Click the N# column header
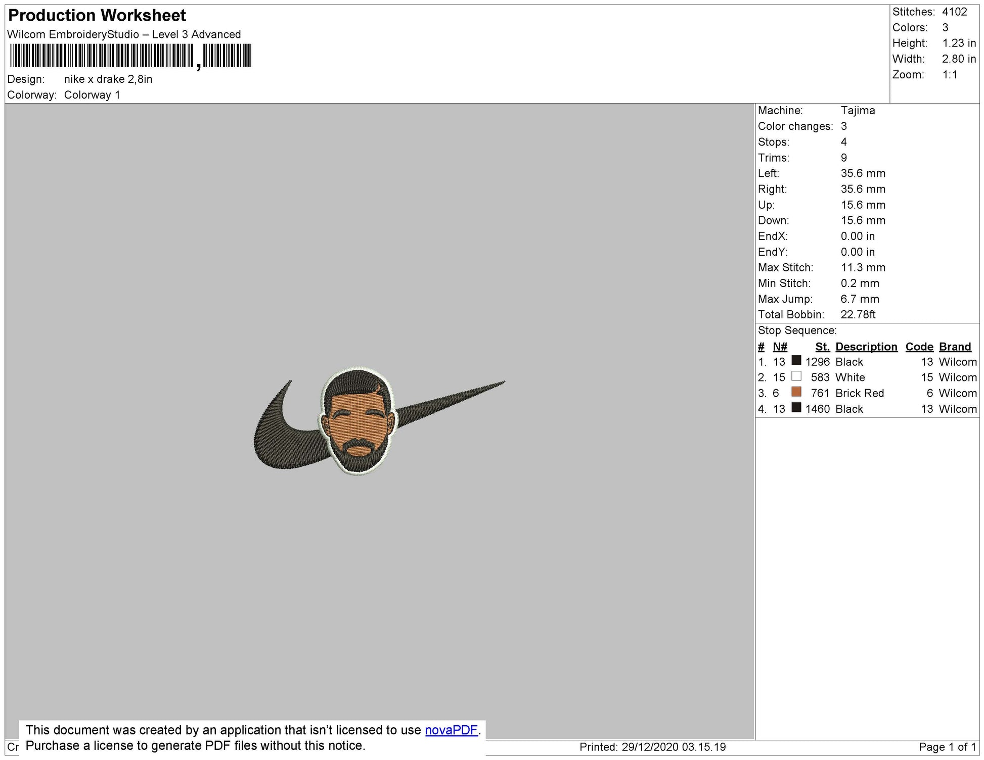This screenshot has width=984, height=760. 780,347
